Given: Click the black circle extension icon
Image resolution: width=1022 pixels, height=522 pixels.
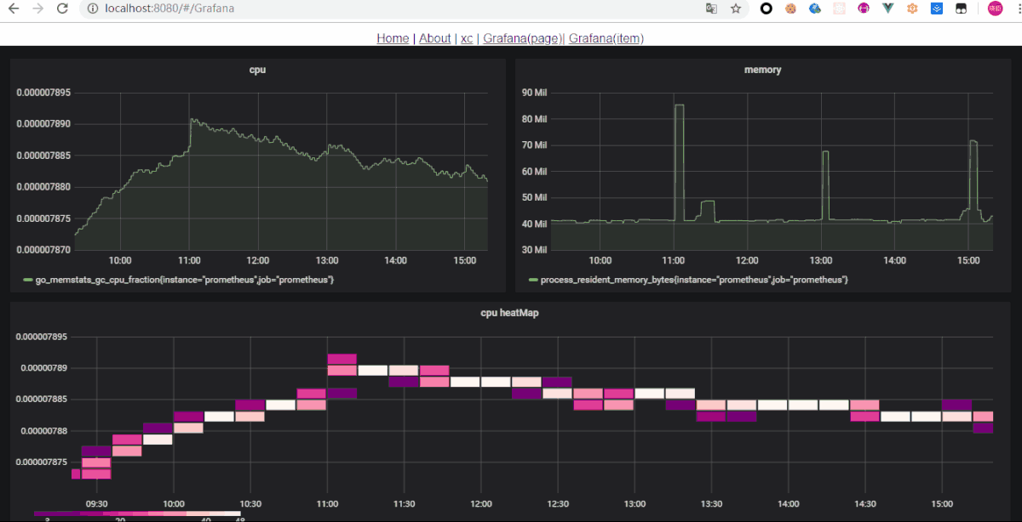Looking at the screenshot, I should click(766, 9).
